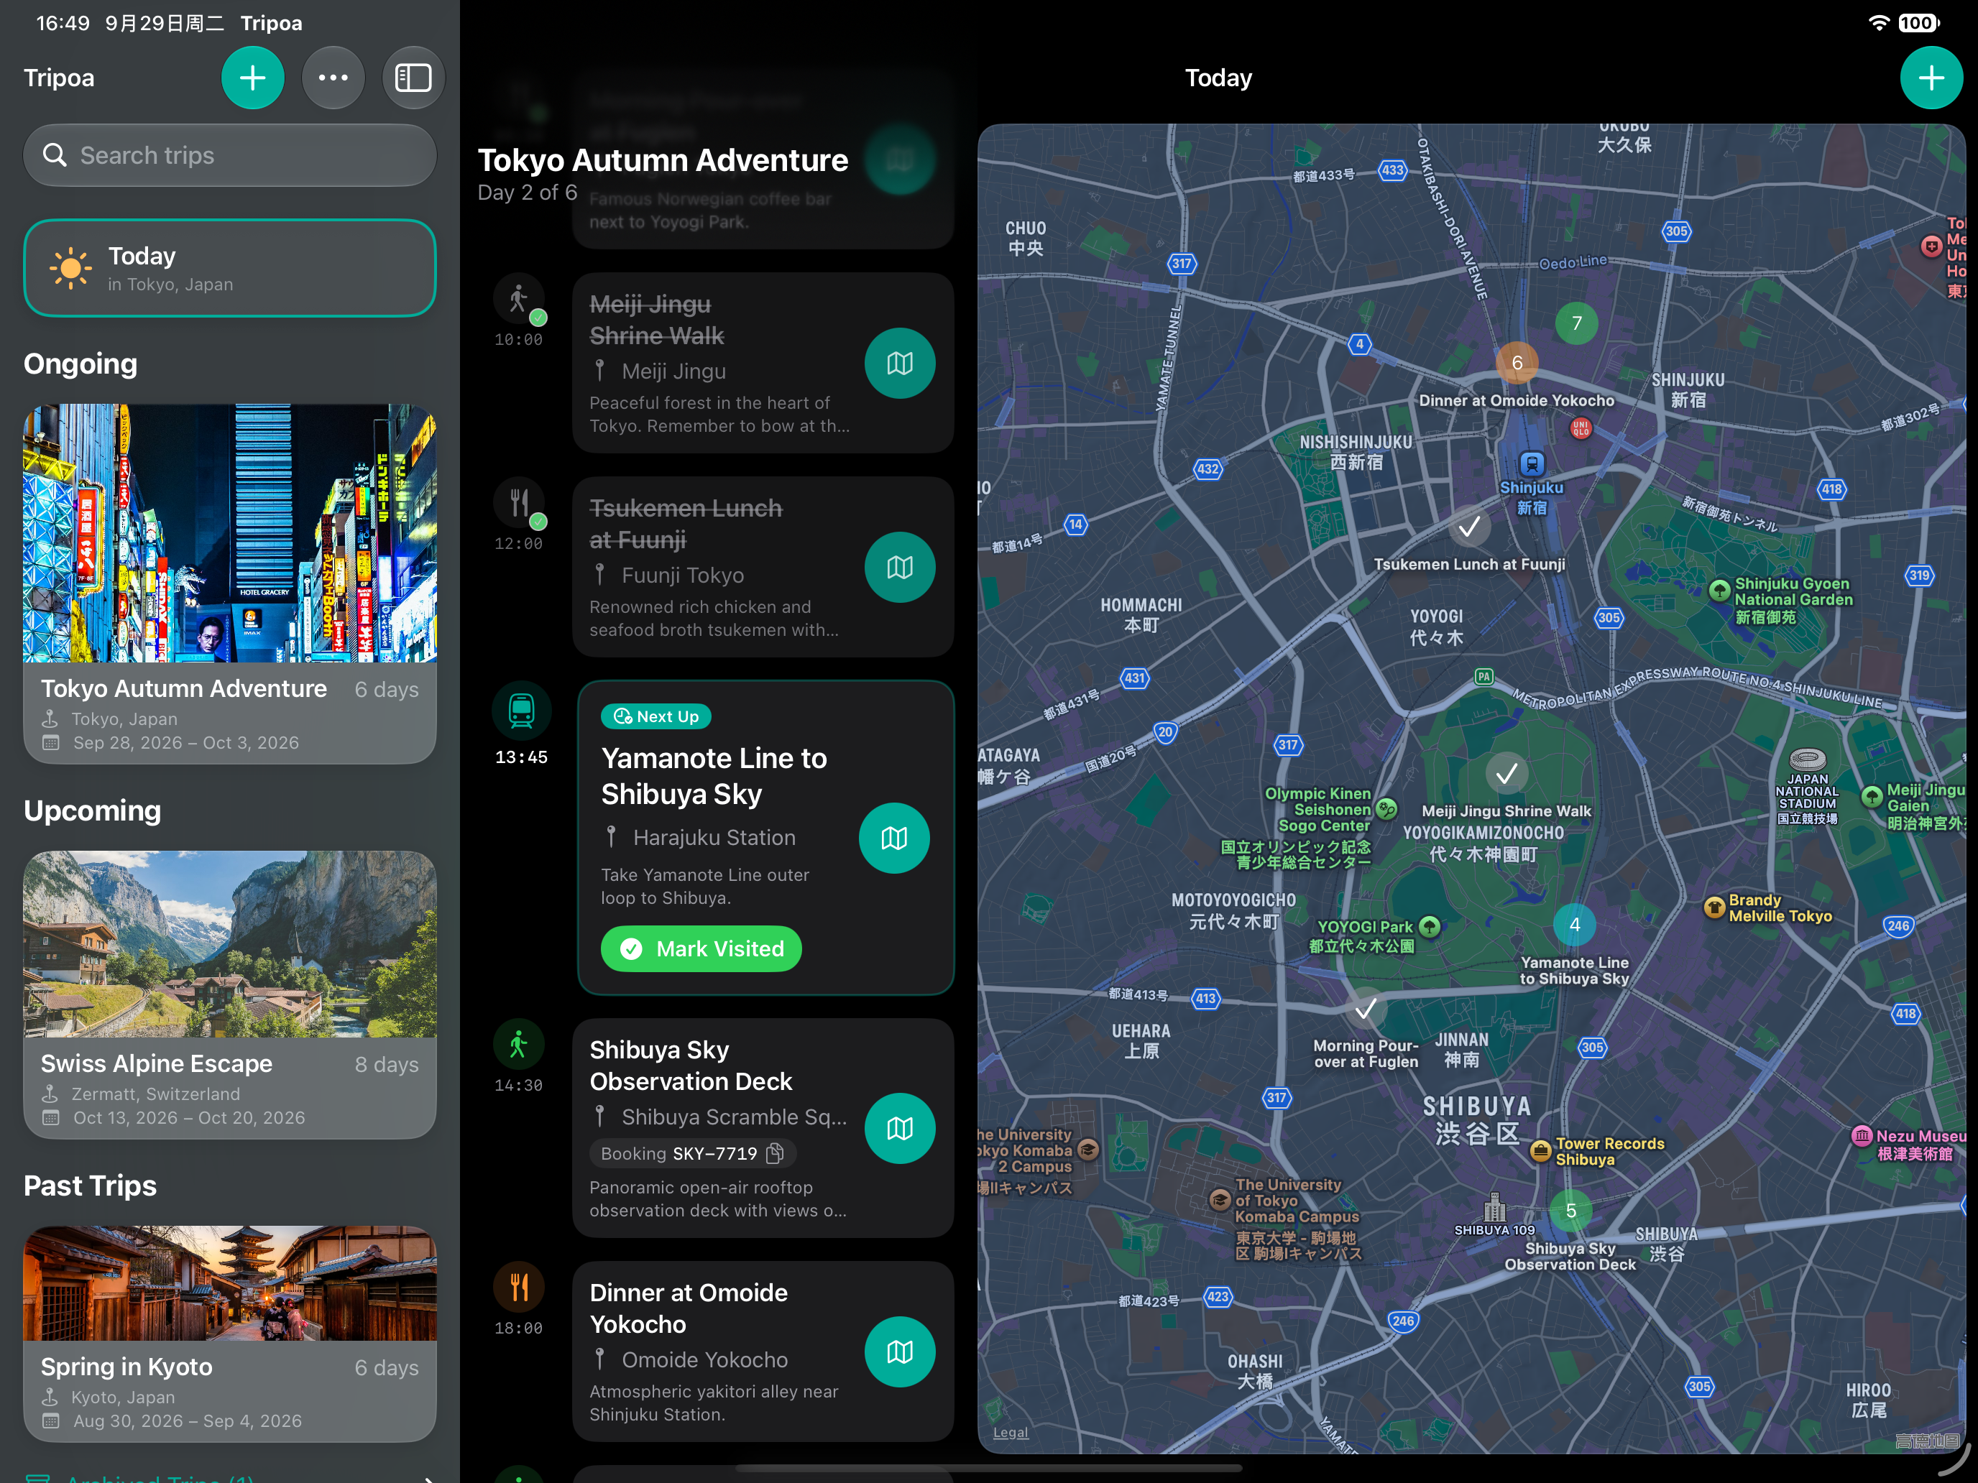This screenshot has height=1483, width=1978.
Task: Click the walking icon at 14:30
Action: click(x=519, y=1044)
